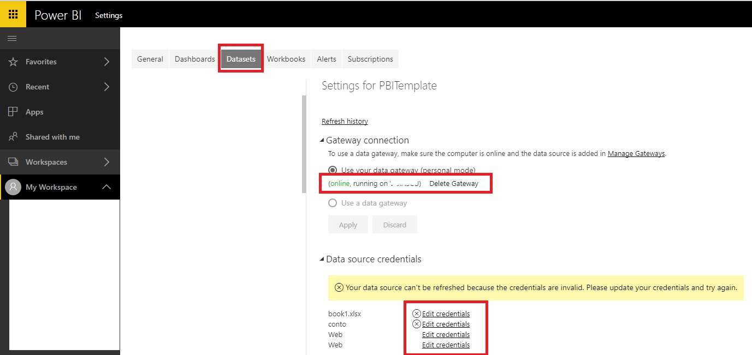The width and height of the screenshot is (752, 355).
Task: Select Use your data gateway (personal mode)
Action: click(x=333, y=170)
